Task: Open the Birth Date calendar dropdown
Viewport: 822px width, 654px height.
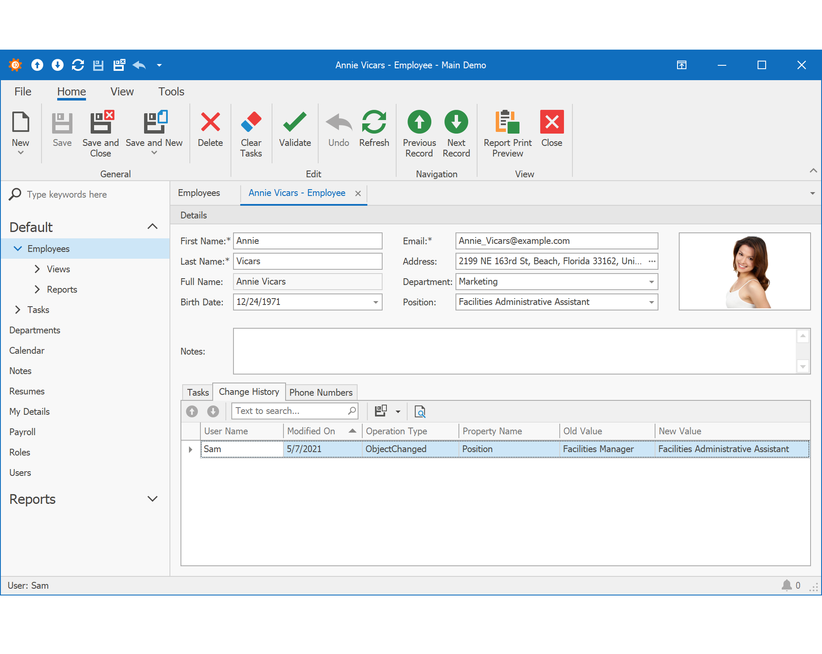Action: click(375, 302)
